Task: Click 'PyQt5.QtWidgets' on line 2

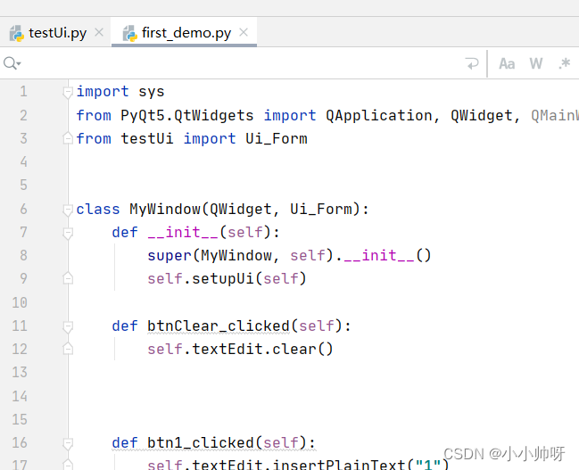Action: tap(187, 116)
